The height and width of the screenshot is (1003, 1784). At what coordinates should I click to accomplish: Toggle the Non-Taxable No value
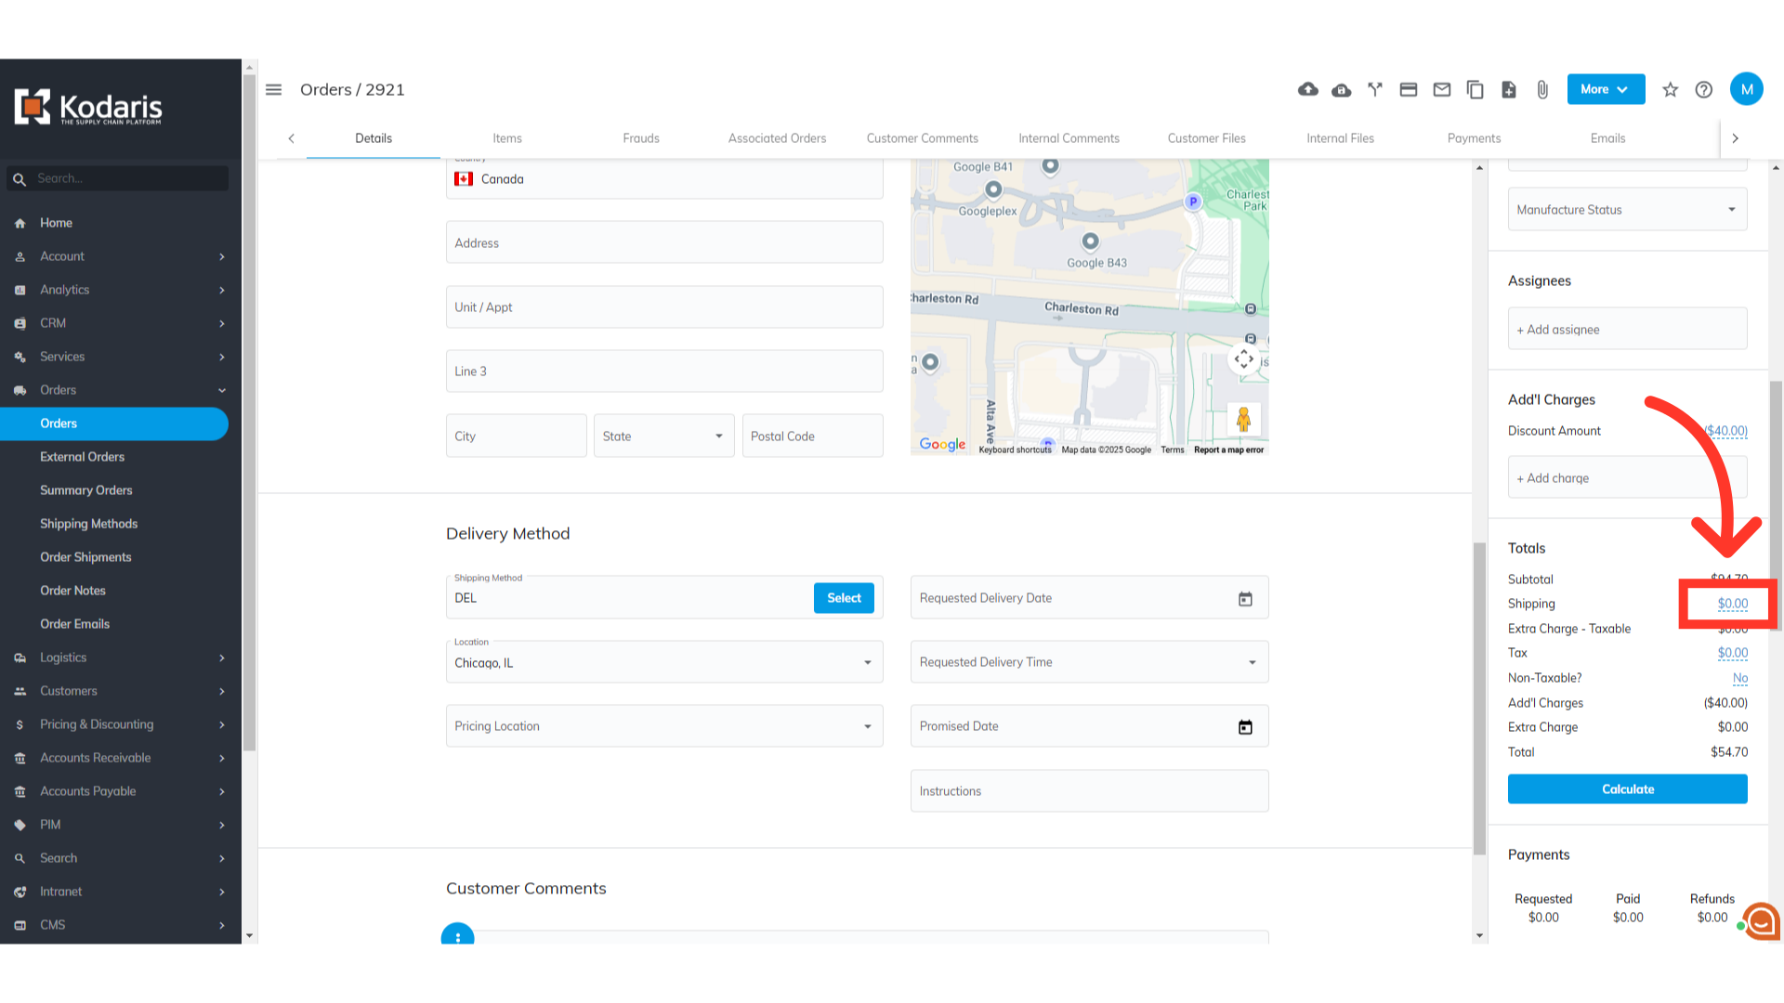point(1739,678)
